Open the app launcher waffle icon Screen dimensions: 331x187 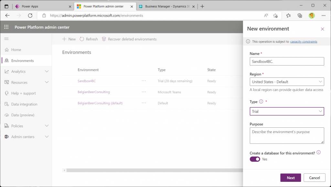(x=6, y=27)
